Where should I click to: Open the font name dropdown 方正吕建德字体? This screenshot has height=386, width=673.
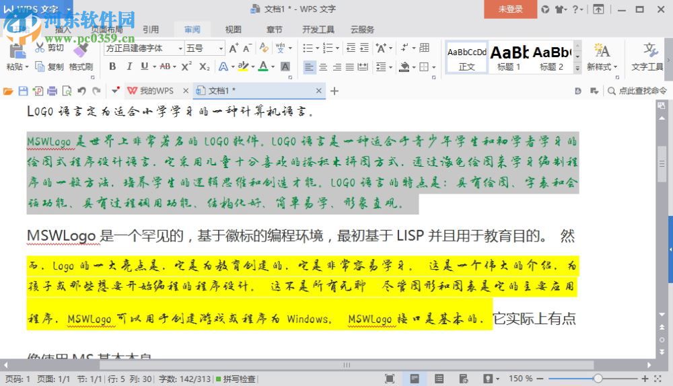tap(180, 48)
